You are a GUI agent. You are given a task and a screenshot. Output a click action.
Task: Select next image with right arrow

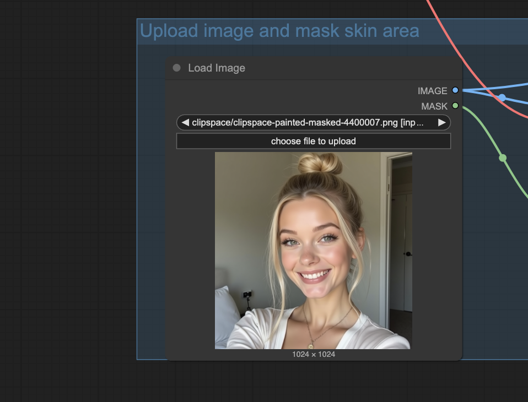tap(441, 122)
